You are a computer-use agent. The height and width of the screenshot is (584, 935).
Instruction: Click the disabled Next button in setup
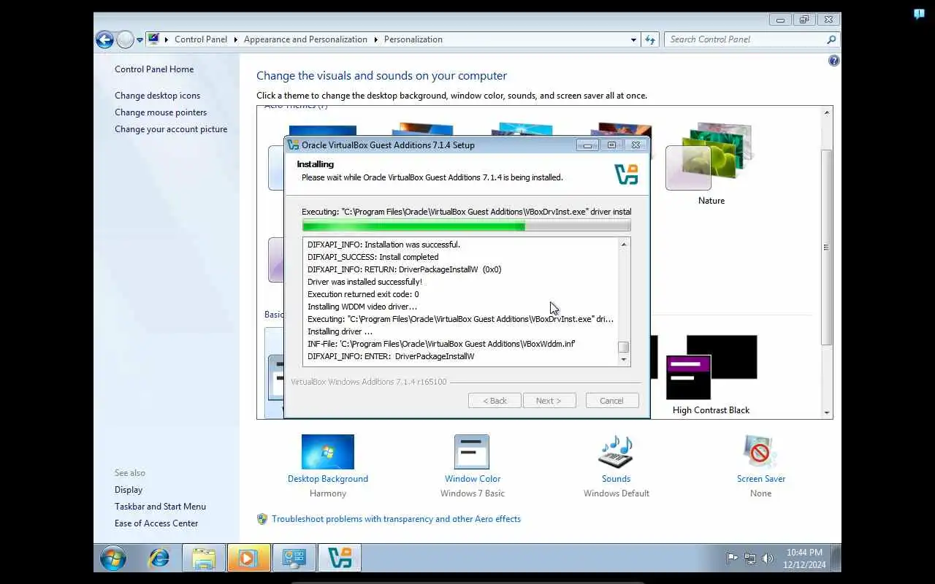(x=549, y=401)
